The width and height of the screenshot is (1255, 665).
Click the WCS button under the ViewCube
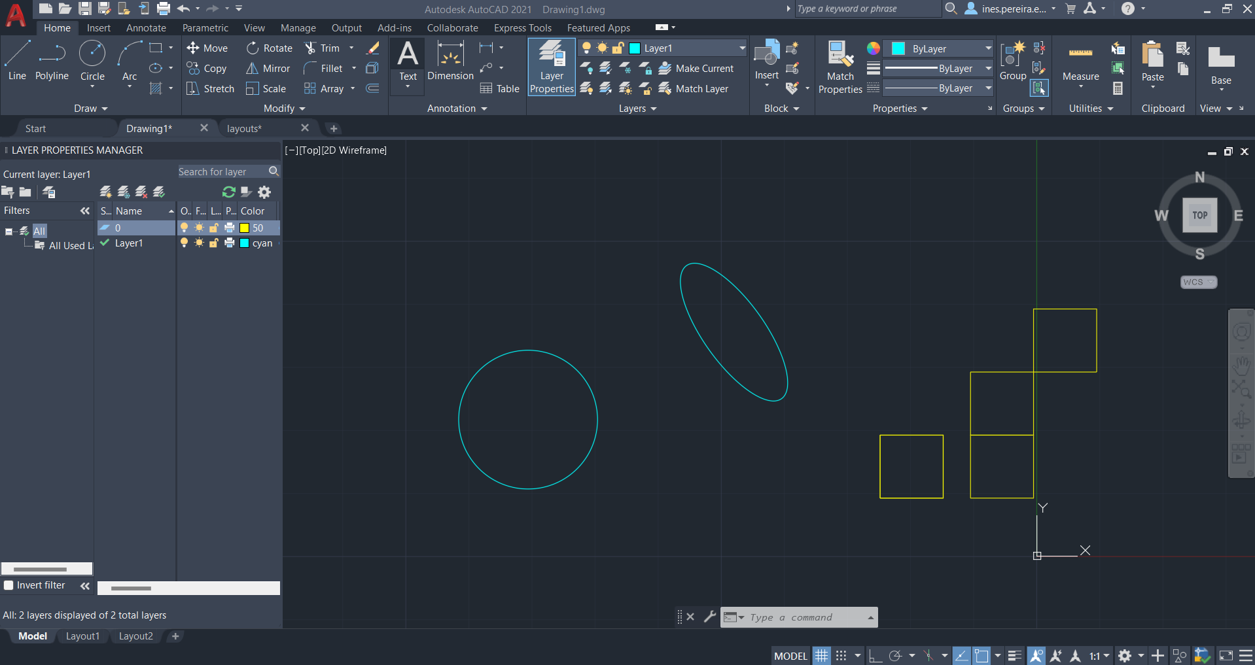click(x=1198, y=282)
